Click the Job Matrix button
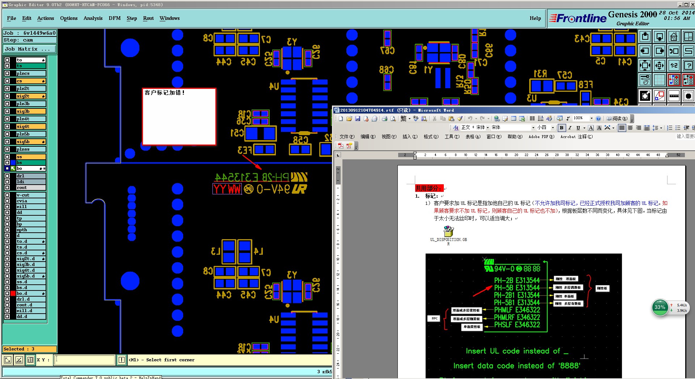695x379 pixels. (x=30, y=49)
